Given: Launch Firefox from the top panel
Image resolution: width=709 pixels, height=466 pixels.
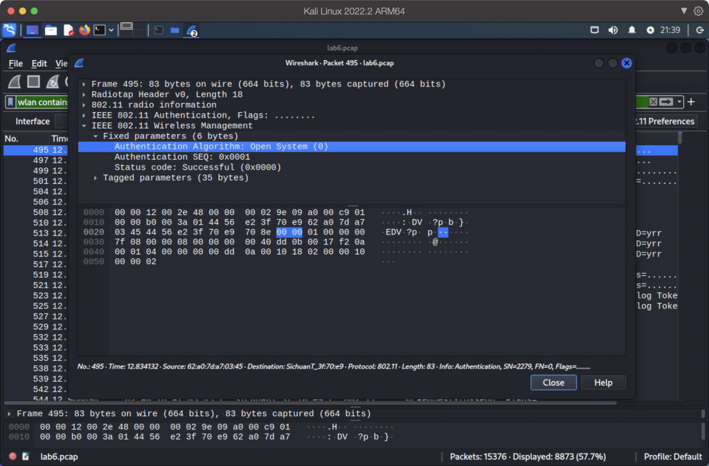Looking at the screenshot, I should 84,30.
